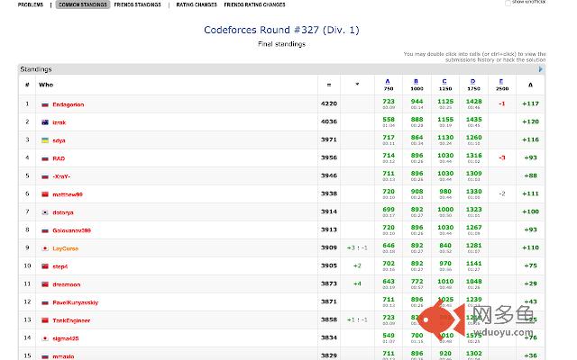Screen dimensions: 577x360
Task: Open dotorya's profile link
Action: click(x=63, y=212)
